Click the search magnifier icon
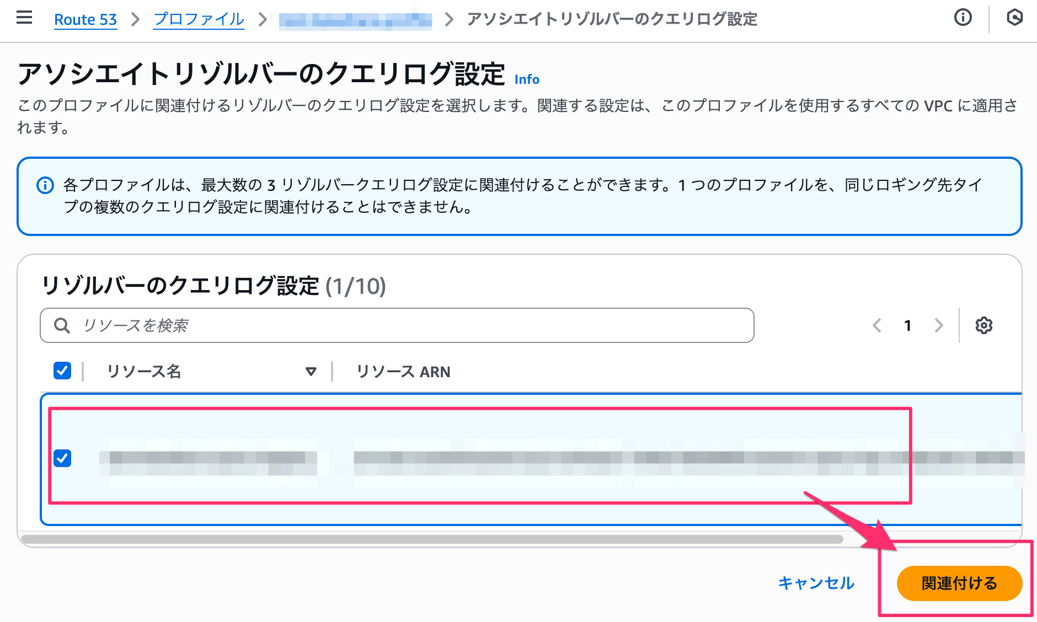Image resolution: width=1037 pixels, height=622 pixels. [x=62, y=326]
